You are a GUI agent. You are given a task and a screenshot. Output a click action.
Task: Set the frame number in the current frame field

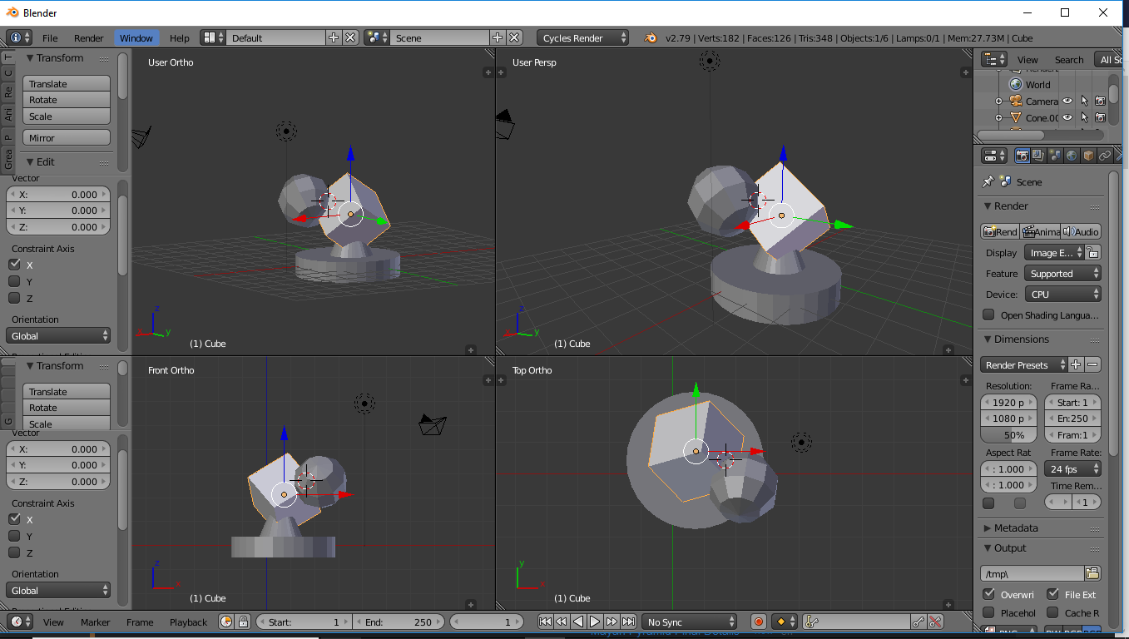point(503,622)
